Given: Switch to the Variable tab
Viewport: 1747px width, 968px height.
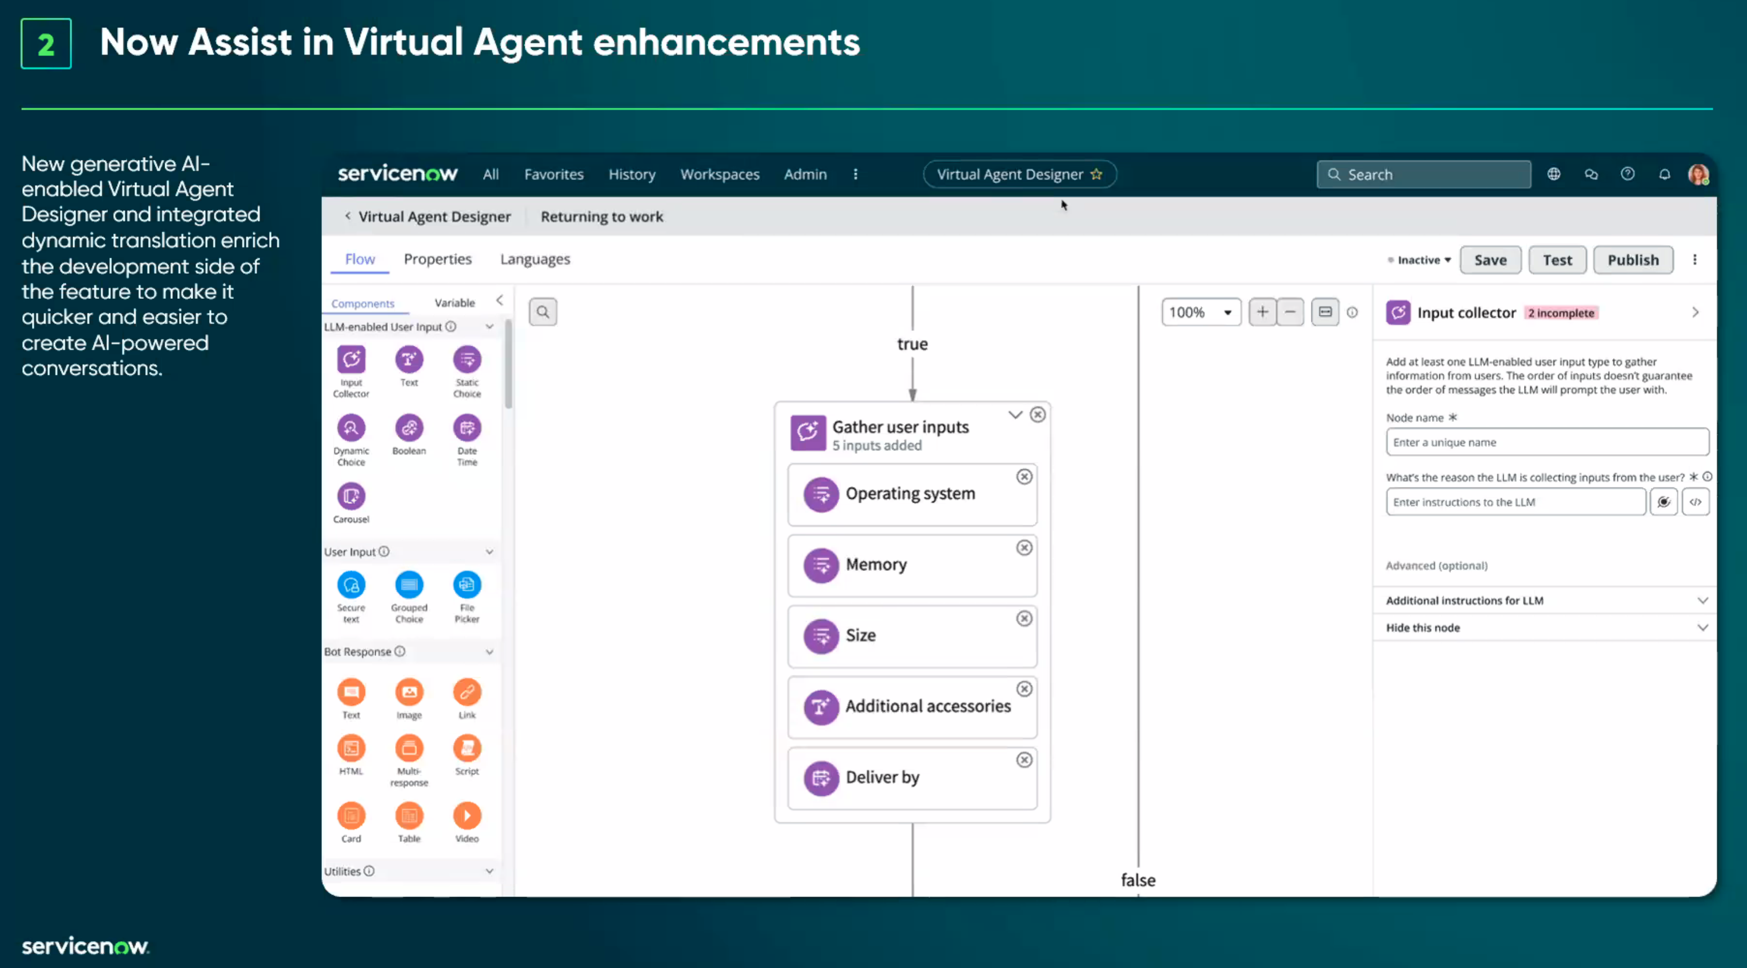Looking at the screenshot, I should pyautogui.click(x=454, y=303).
